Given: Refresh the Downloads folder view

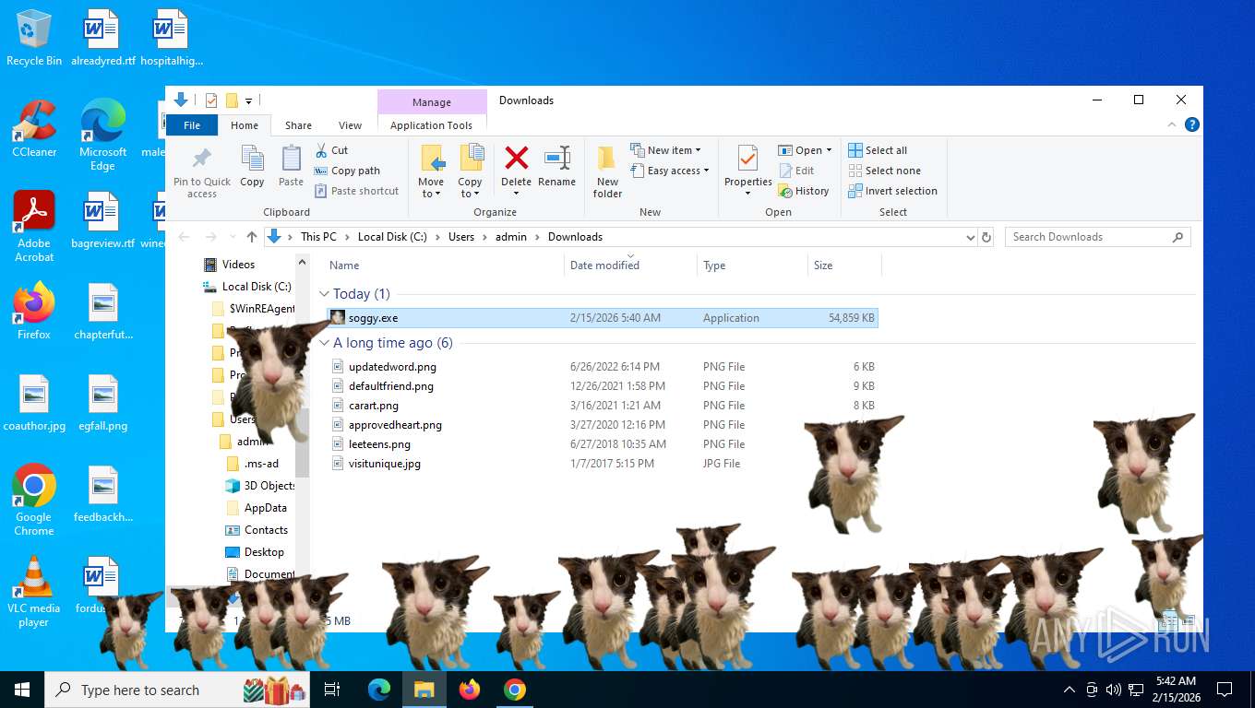Looking at the screenshot, I should 986,237.
